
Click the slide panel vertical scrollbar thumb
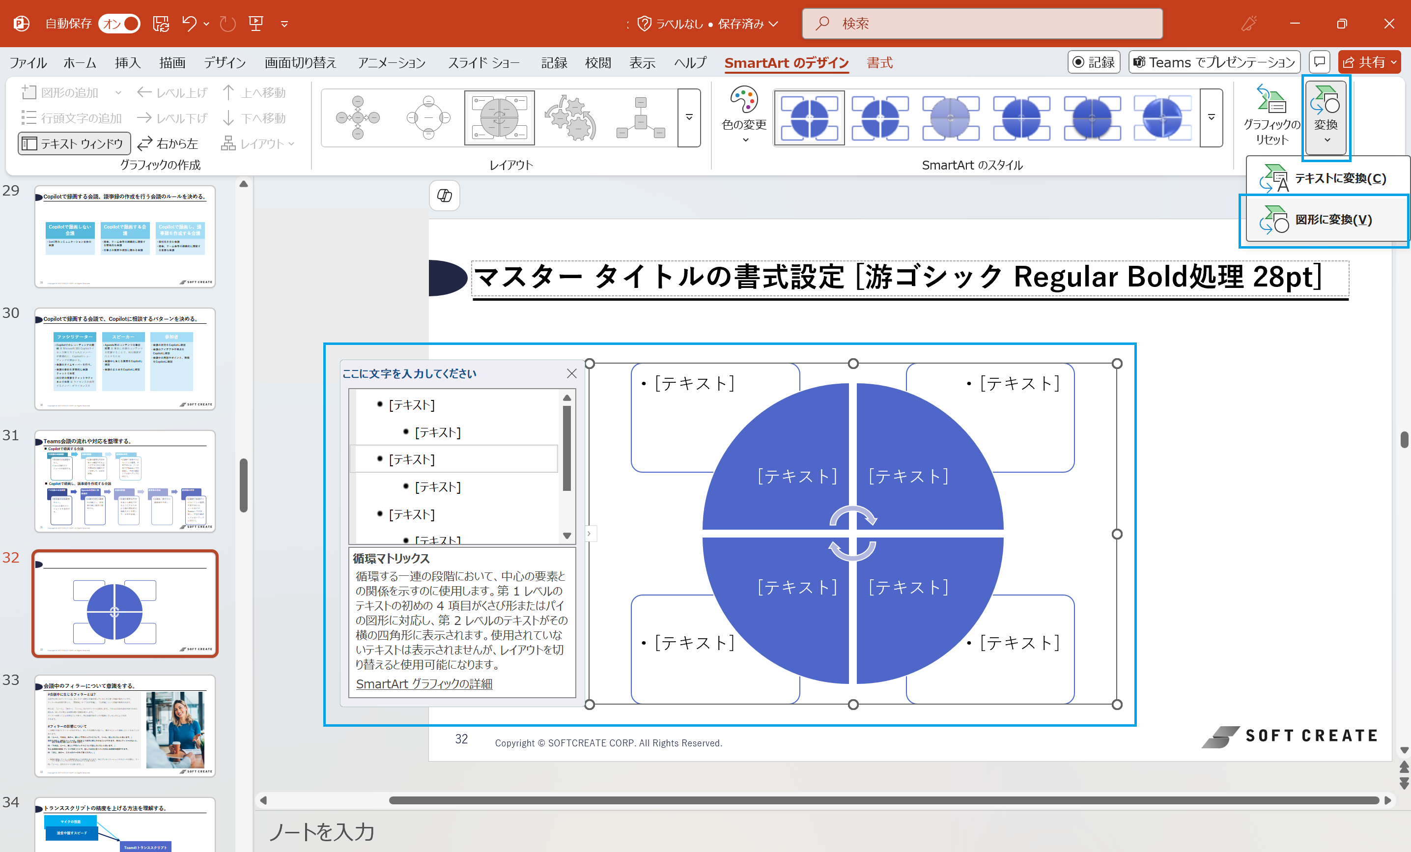(x=243, y=485)
